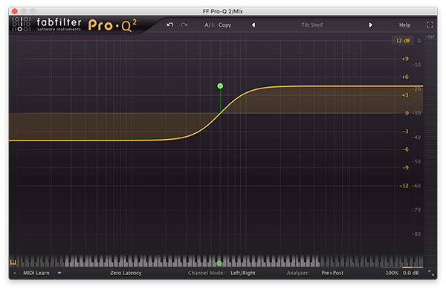Go to previous preset arrow
Screen dimensions: 446x290
click(253, 25)
